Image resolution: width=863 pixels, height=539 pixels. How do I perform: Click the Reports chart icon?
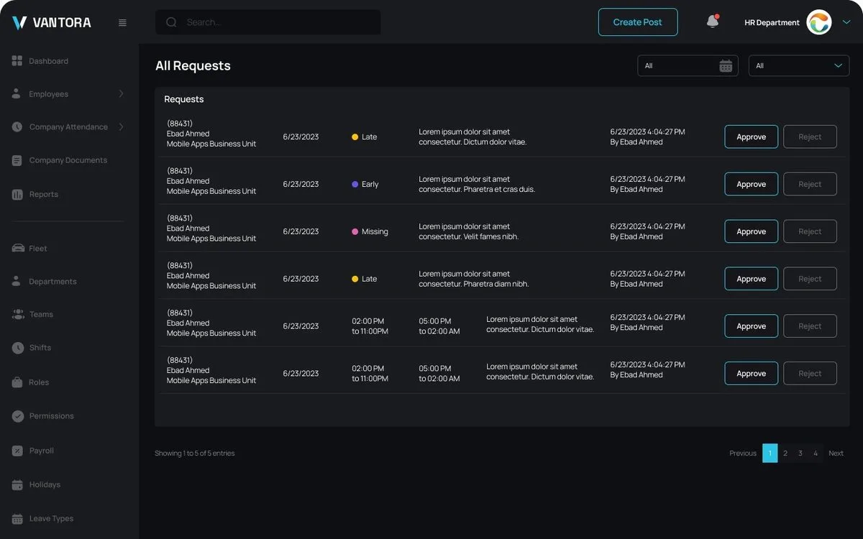[18, 194]
